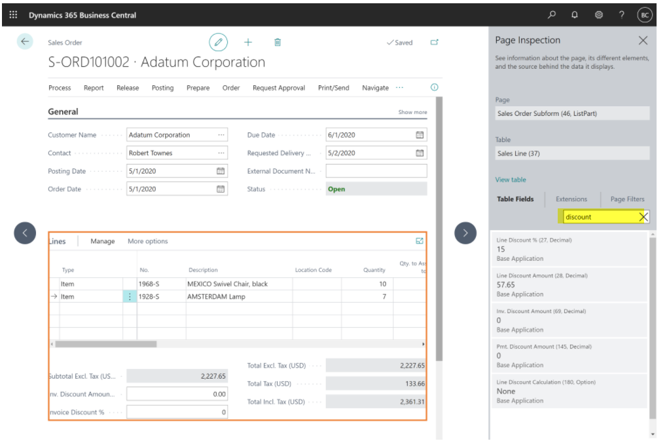Switch to the Page Filters tab

[x=627, y=199]
